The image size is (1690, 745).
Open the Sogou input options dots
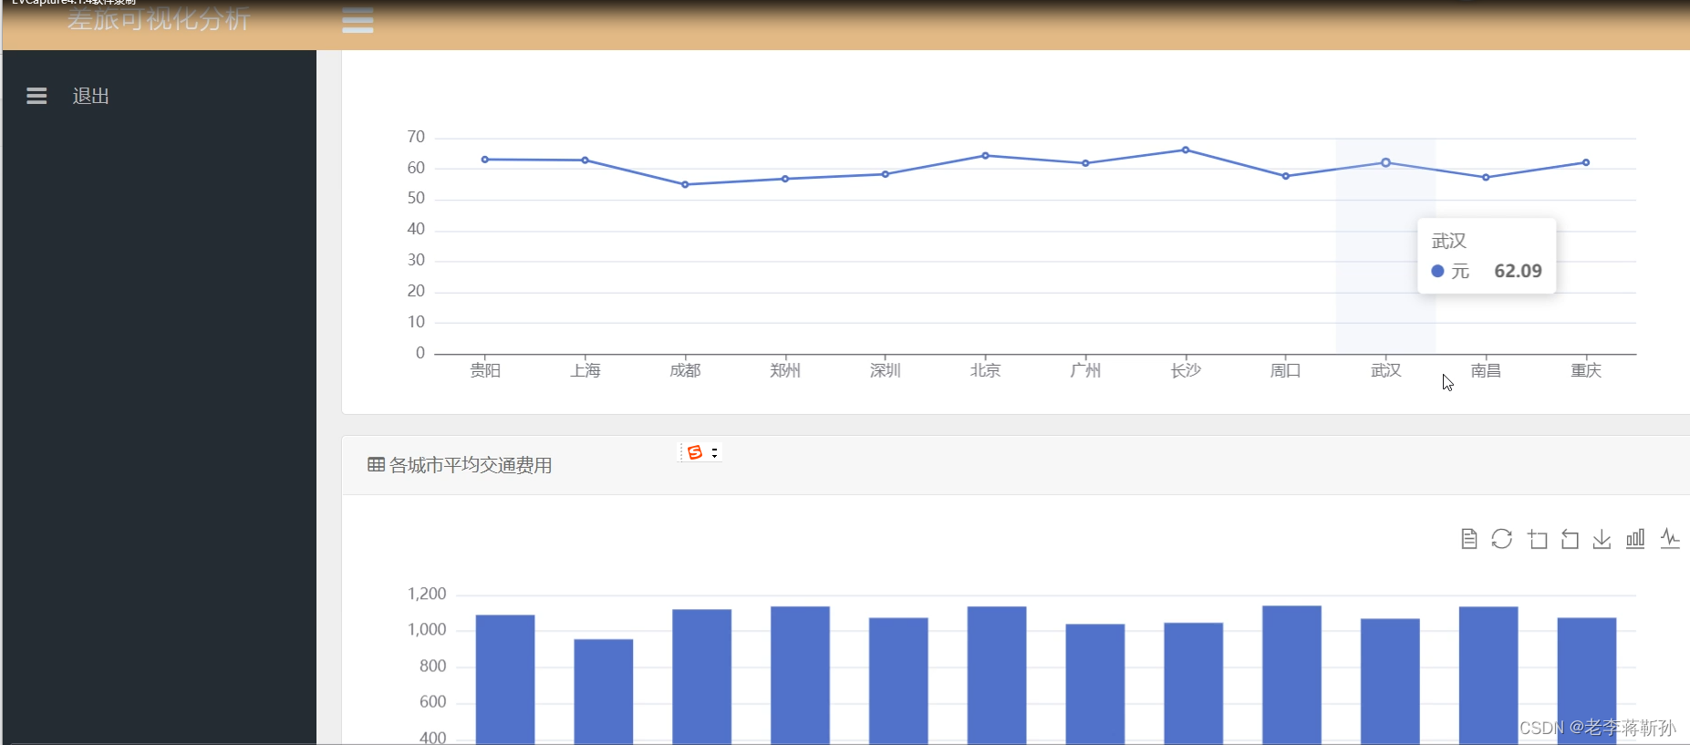click(x=715, y=452)
